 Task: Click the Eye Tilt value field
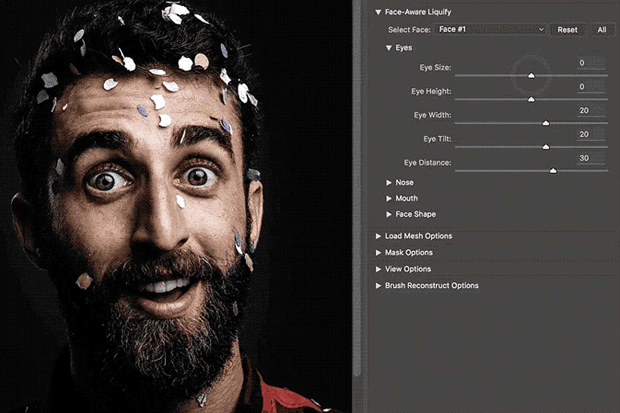[x=591, y=135]
